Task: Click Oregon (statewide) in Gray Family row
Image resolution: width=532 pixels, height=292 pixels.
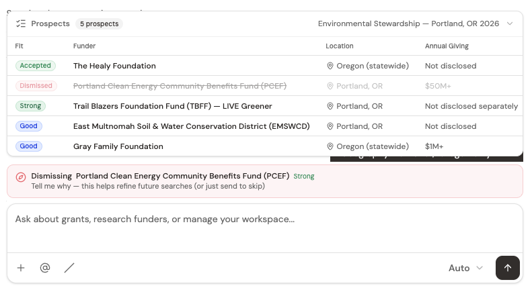Action: [x=373, y=146]
